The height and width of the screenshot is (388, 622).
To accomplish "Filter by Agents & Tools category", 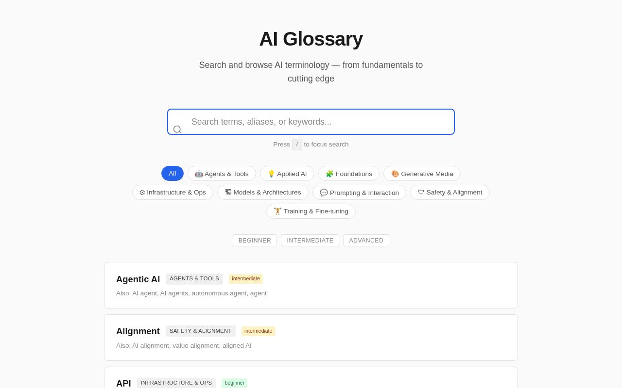I will [222, 174].
